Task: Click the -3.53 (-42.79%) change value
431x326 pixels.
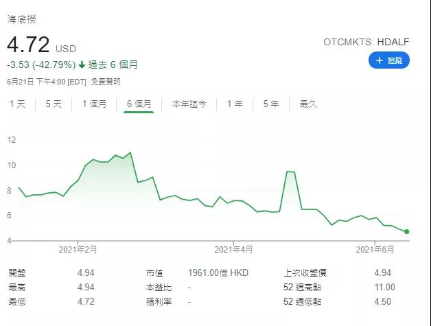Action: tap(41, 65)
